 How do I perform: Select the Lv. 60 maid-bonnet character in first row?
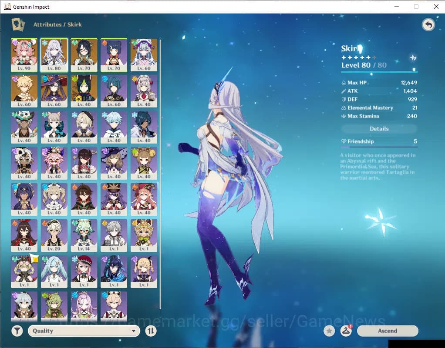coord(144,55)
